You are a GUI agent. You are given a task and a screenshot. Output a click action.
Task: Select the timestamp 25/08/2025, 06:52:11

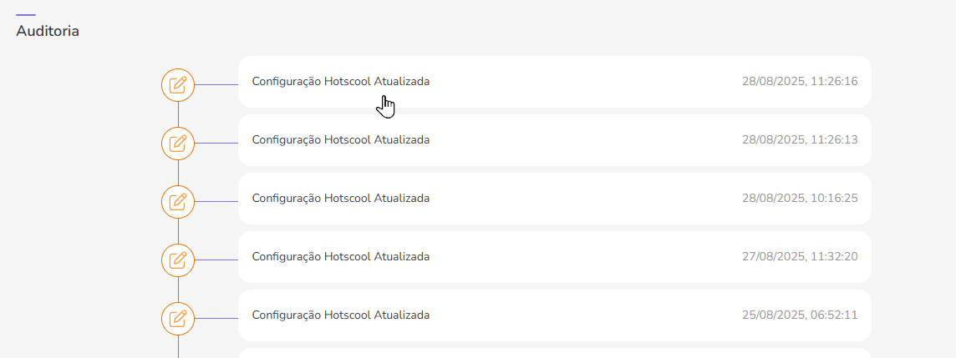800,315
